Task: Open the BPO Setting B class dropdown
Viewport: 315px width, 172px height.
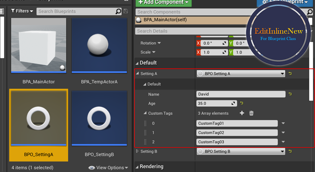Action: [241, 151]
